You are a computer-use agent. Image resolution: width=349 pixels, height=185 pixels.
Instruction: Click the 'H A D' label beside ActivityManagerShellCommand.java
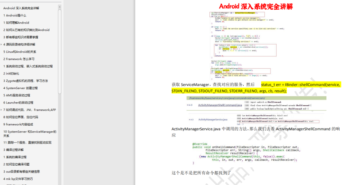point(190,105)
